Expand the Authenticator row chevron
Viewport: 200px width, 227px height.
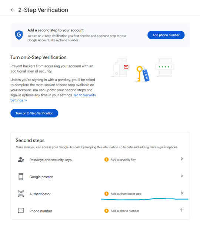182,193
